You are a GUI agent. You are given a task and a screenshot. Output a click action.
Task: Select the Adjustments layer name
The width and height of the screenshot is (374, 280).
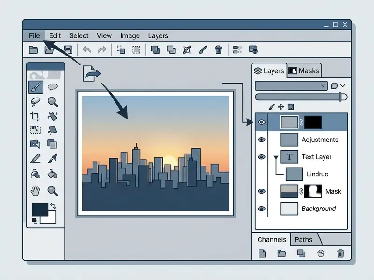coord(320,140)
